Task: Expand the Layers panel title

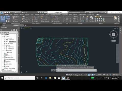Action: tap(101, 23)
